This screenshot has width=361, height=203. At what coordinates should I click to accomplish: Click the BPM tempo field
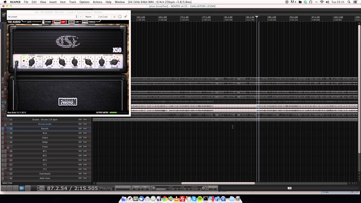(137, 189)
